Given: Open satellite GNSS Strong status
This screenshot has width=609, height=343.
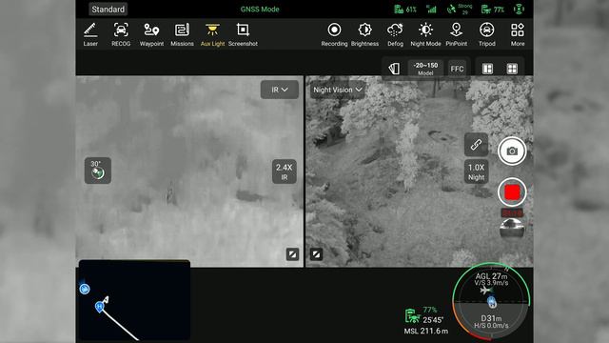Looking at the screenshot, I should [x=460, y=9].
